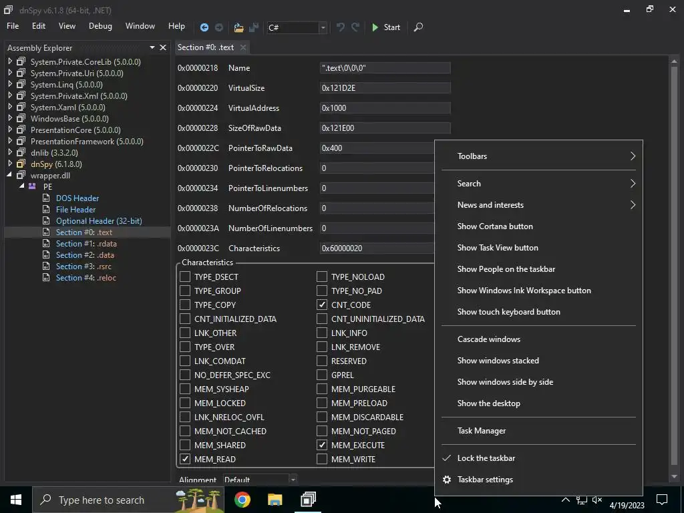Check the MEM_DISCARDABLE checkbox
684x513 pixels.
(x=322, y=417)
